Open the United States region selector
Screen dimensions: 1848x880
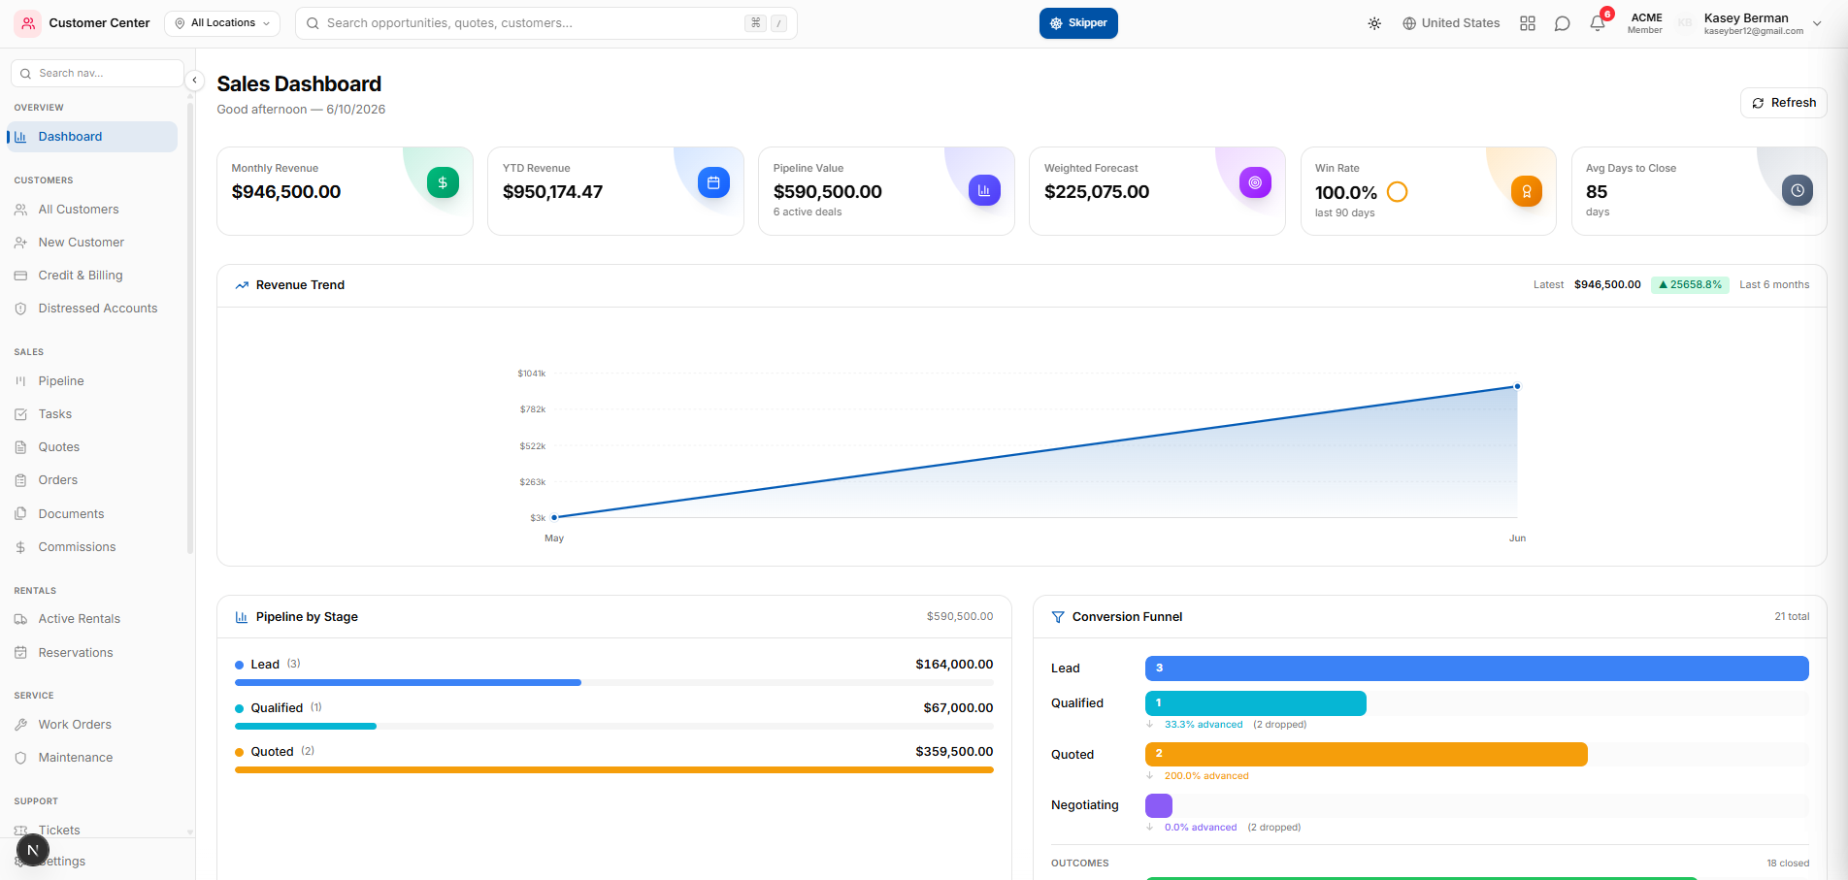pyautogui.click(x=1451, y=23)
